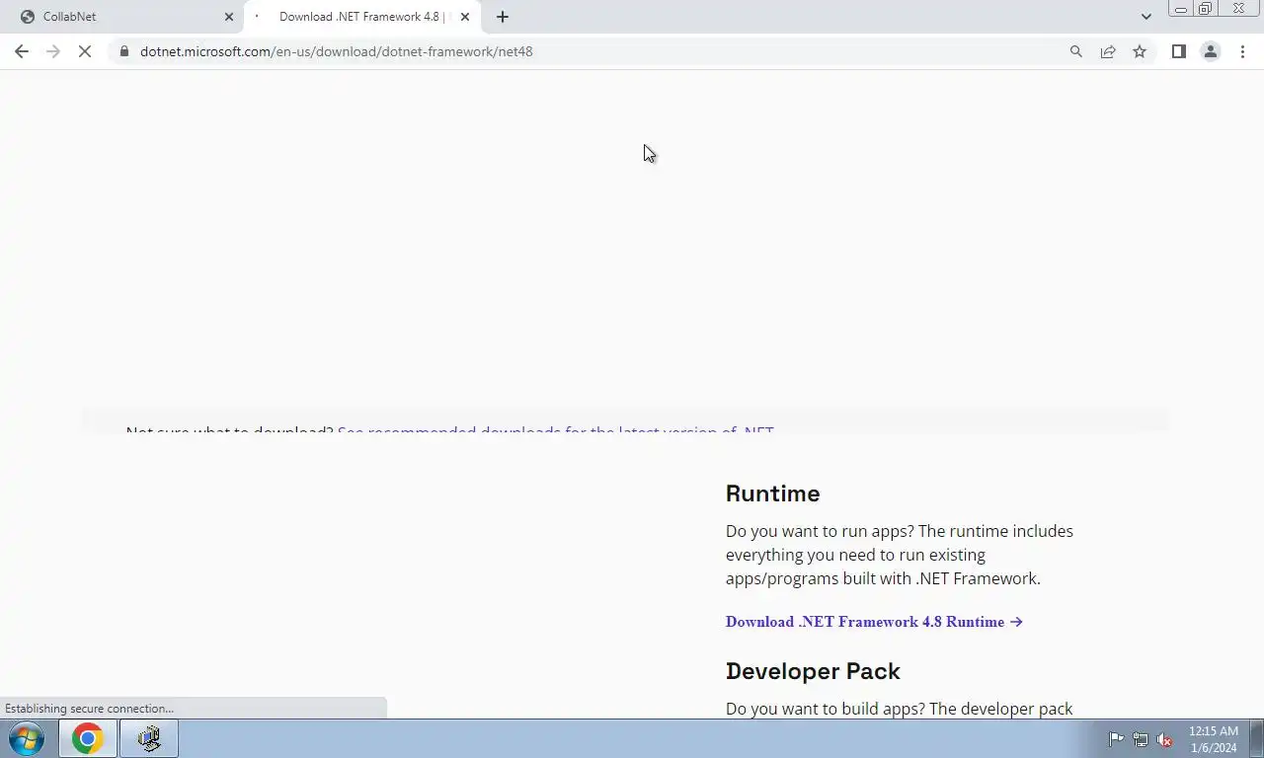Screen dimensions: 1264x758
Task: Open muted volume tray icon
Action: (1164, 739)
